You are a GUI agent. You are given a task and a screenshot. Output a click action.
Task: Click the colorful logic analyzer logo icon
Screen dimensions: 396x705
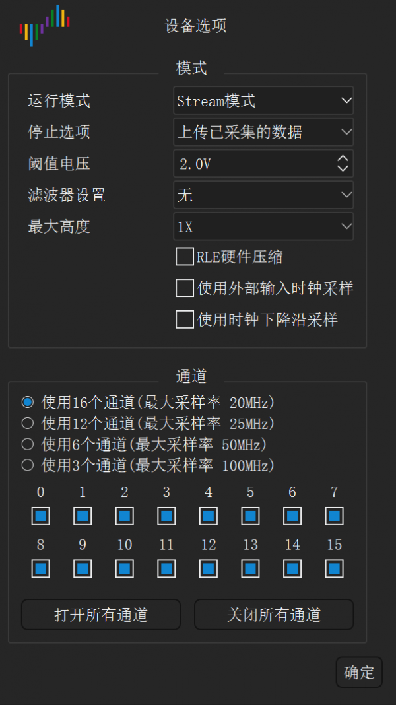pos(45,25)
